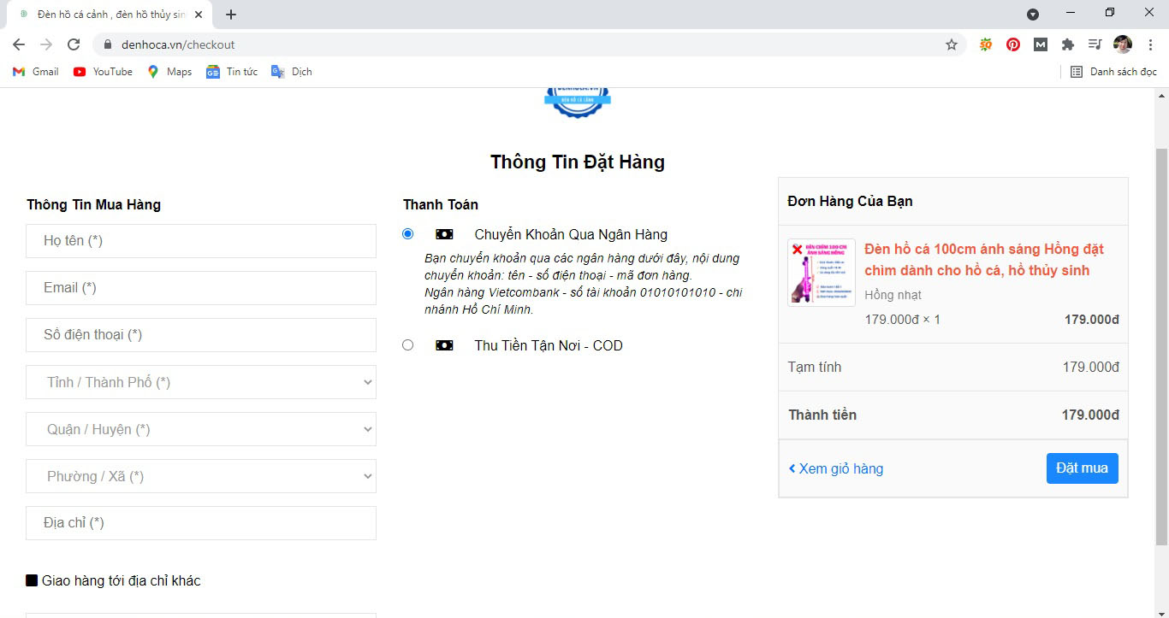Bookmark this page with the star icon
This screenshot has width=1169, height=618.
[x=951, y=44]
